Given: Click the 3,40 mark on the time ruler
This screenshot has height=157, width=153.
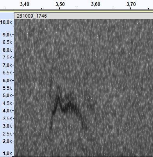Looking at the screenshot, I should 25,4.
